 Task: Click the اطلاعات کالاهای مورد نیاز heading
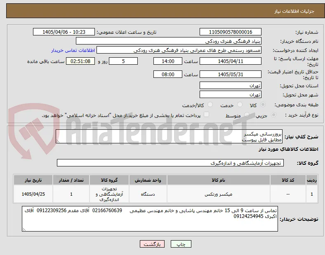click(288, 149)
